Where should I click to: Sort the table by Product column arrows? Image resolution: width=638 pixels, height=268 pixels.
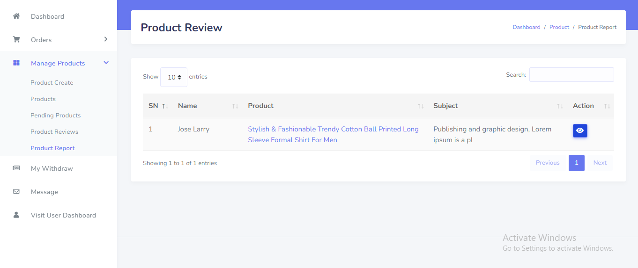click(x=421, y=106)
